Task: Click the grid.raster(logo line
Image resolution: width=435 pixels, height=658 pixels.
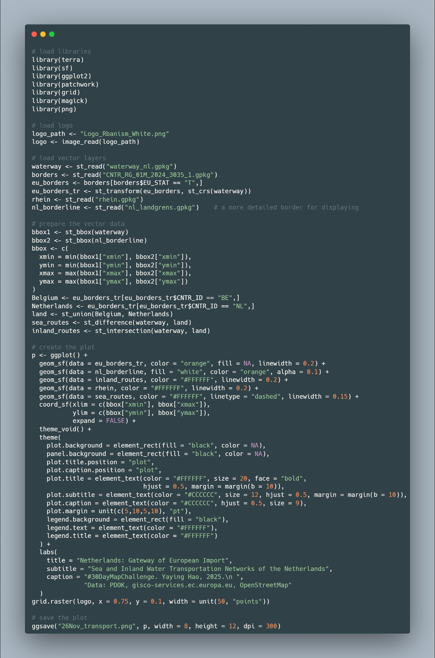Action: [x=150, y=601]
